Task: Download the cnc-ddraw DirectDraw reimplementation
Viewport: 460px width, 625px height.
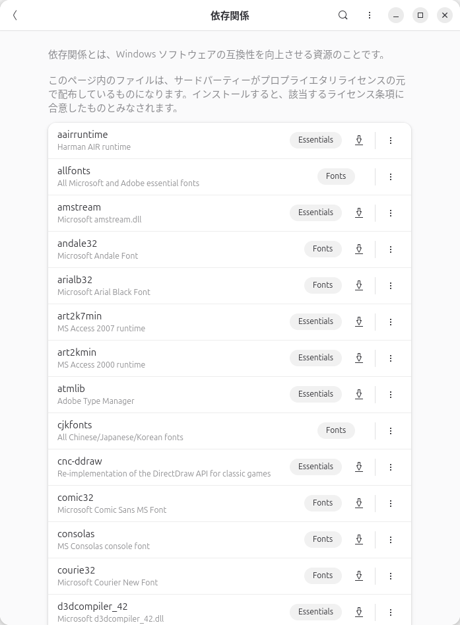Action: click(359, 467)
